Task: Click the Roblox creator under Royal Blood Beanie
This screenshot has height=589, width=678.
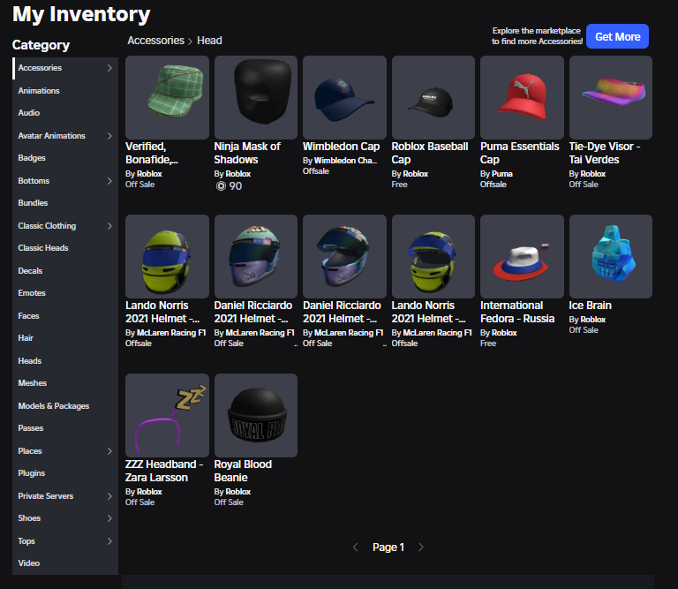Action: click(x=237, y=492)
